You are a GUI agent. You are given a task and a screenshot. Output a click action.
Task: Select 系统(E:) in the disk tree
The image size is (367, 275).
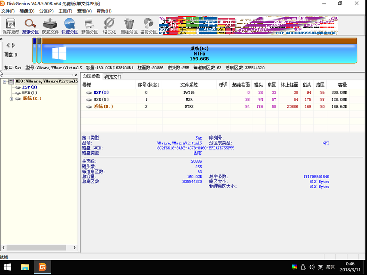pos(32,99)
